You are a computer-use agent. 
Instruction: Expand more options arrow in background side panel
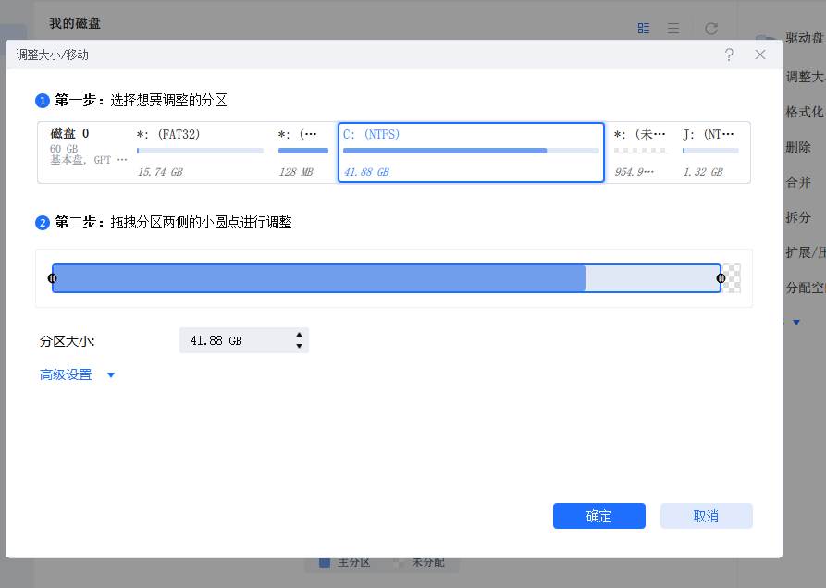tap(796, 322)
